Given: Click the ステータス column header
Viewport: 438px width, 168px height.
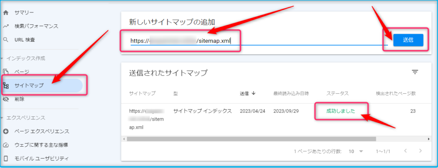Looking at the screenshot, I should tap(337, 93).
